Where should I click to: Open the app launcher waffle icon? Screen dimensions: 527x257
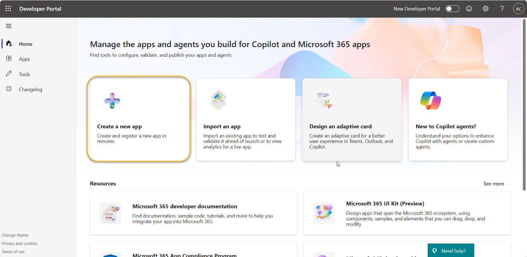[x=8, y=9]
